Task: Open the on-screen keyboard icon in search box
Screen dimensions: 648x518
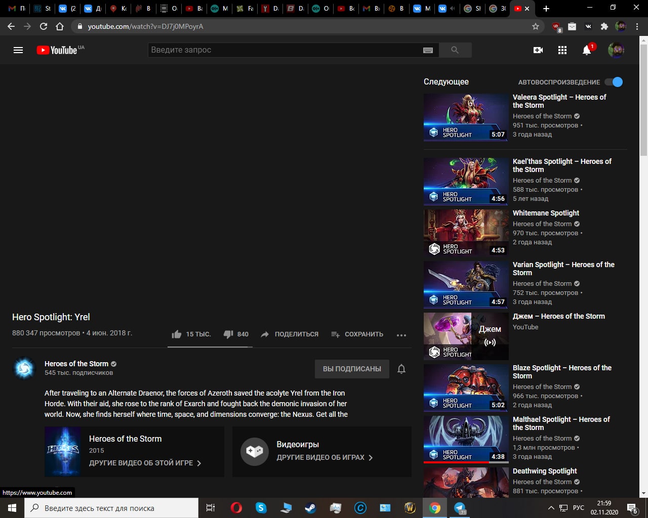Action: tap(428, 50)
